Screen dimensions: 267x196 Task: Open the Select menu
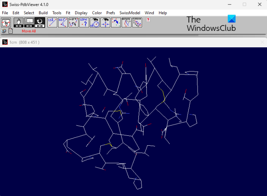pyautogui.click(x=29, y=13)
